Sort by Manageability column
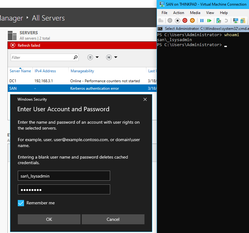Screen dimensions: 249x233 [x=82, y=71]
